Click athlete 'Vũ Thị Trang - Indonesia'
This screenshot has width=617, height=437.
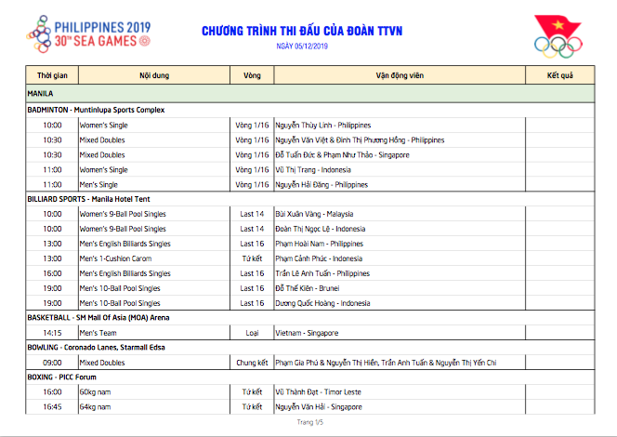[x=313, y=170]
